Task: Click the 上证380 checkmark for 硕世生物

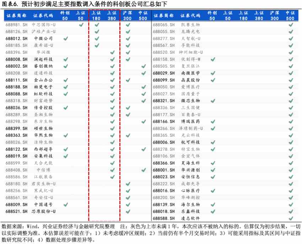Action: point(113,128)
